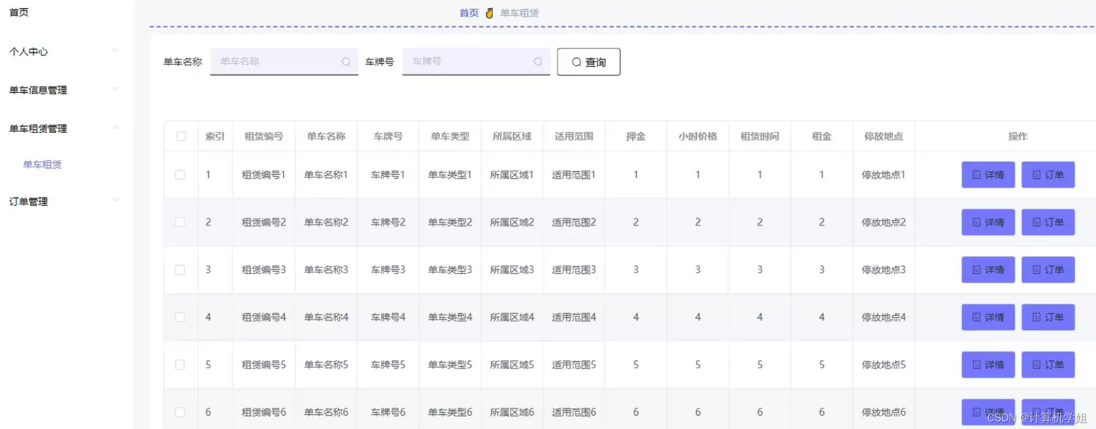The image size is (1096, 429).
Task: Open 详情 for row 租赁编号5
Action: (x=988, y=364)
